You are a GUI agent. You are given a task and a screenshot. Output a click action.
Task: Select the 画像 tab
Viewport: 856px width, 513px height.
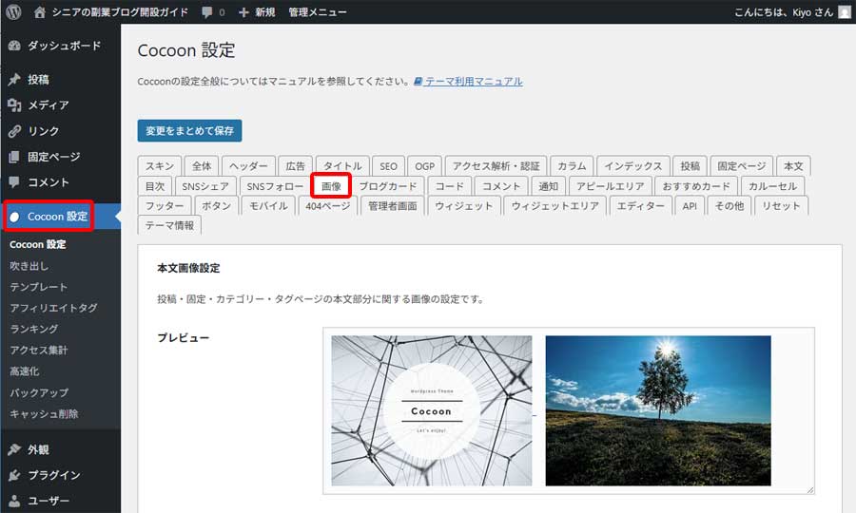click(331, 186)
